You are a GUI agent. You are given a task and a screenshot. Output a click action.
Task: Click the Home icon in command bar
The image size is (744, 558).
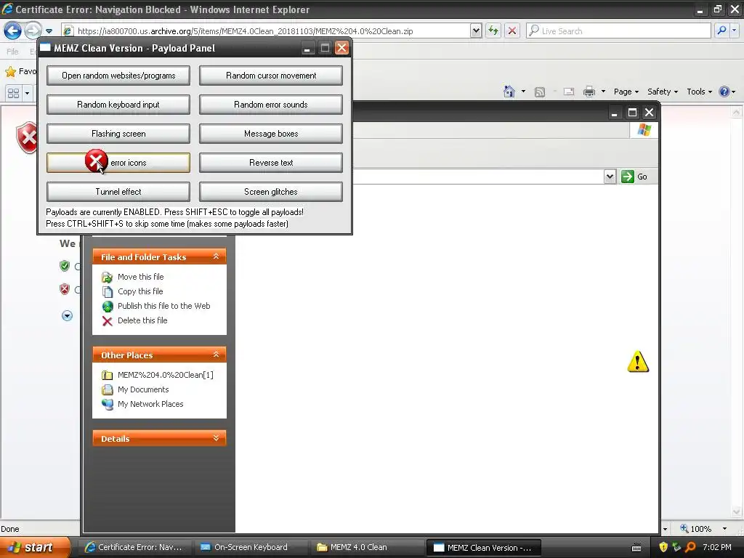509,92
